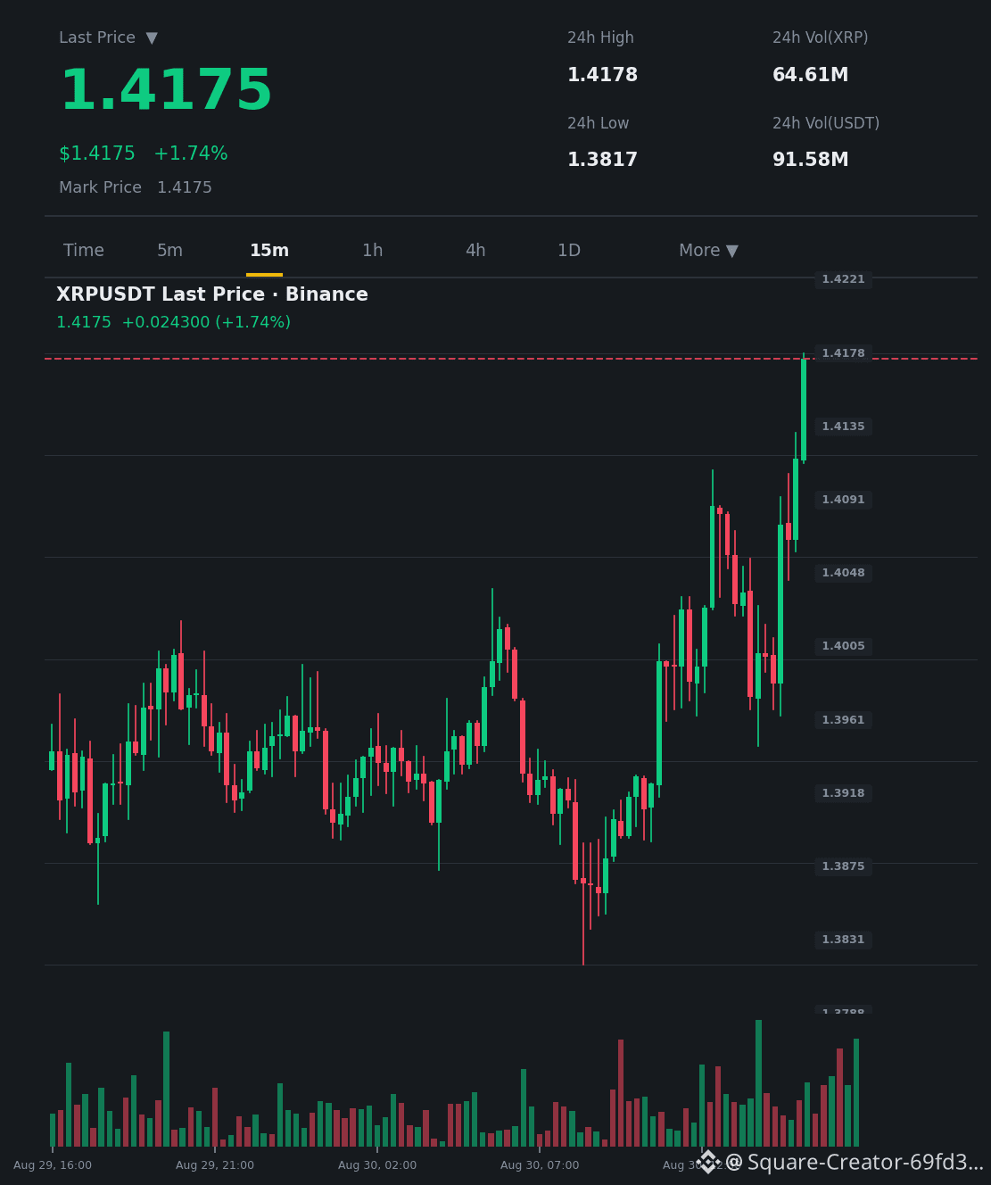Open the Last Price dropdown arrow
991x1185 pixels.
(152, 38)
